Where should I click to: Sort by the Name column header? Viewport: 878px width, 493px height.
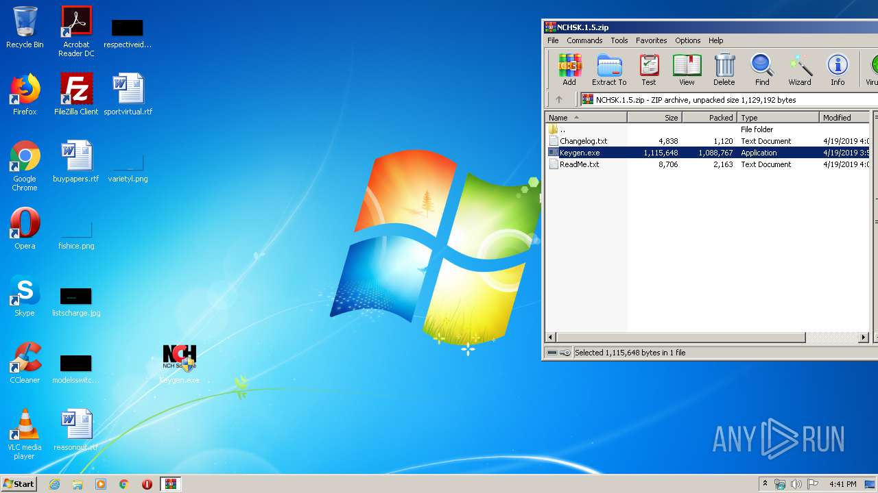point(586,118)
